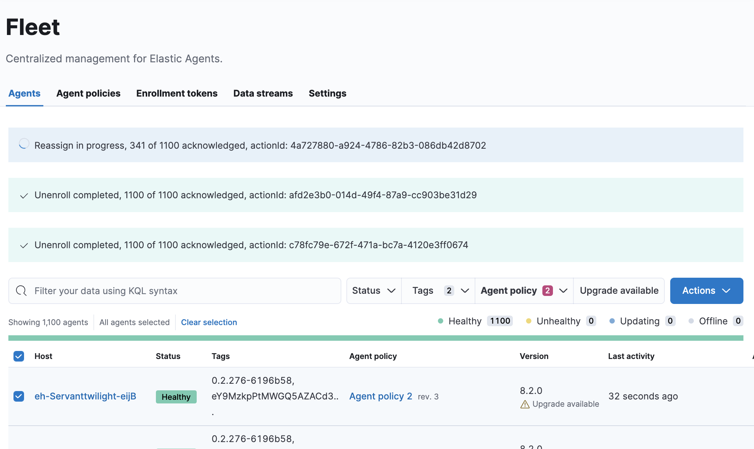Image resolution: width=754 pixels, height=449 pixels.
Task: Expand the Tags filter dropdown
Action: coord(438,290)
